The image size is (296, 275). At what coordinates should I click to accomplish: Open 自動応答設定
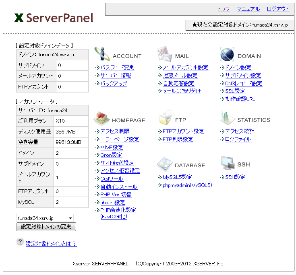[x=178, y=83]
